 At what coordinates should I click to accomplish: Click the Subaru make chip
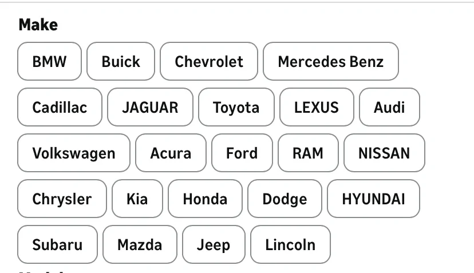(x=57, y=245)
